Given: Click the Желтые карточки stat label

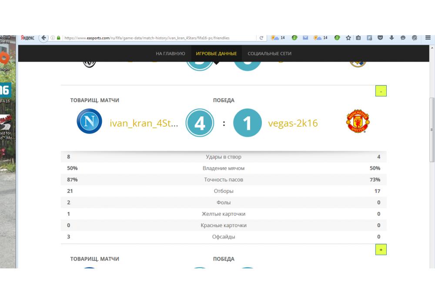Looking at the screenshot, I should [x=224, y=214].
